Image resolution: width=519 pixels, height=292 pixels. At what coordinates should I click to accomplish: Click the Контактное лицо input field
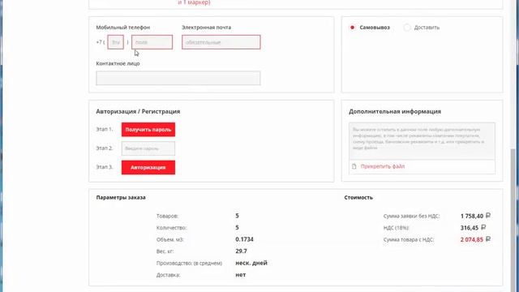coord(178,78)
